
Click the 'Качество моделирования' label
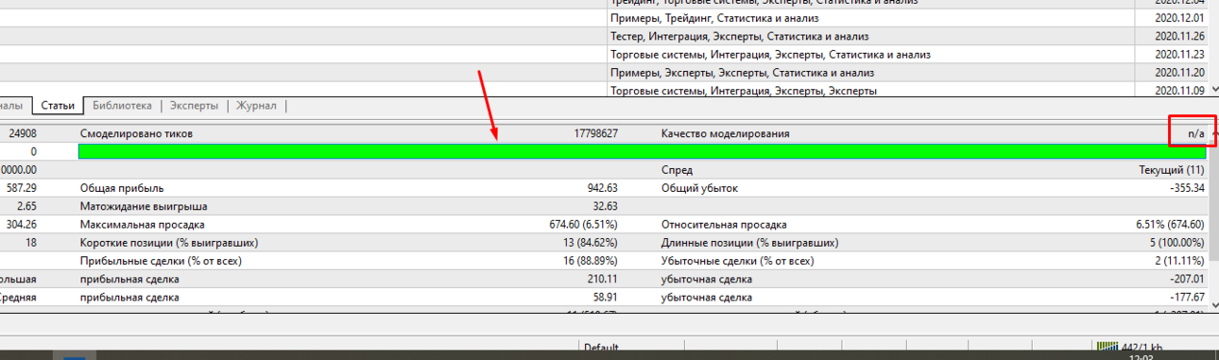(725, 134)
